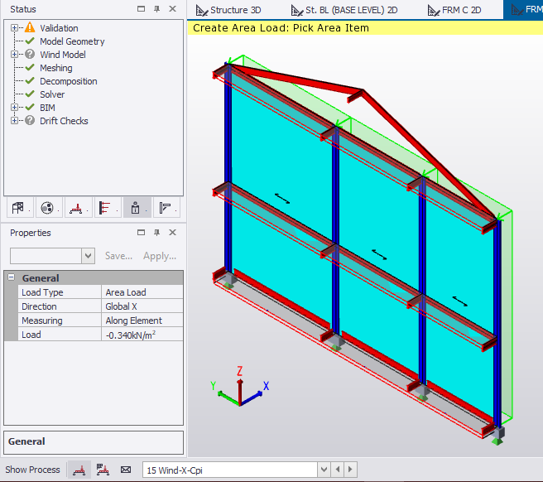Viewport: 543px width, 482px height.
Task: Select the BIM status item
Action: click(47, 108)
